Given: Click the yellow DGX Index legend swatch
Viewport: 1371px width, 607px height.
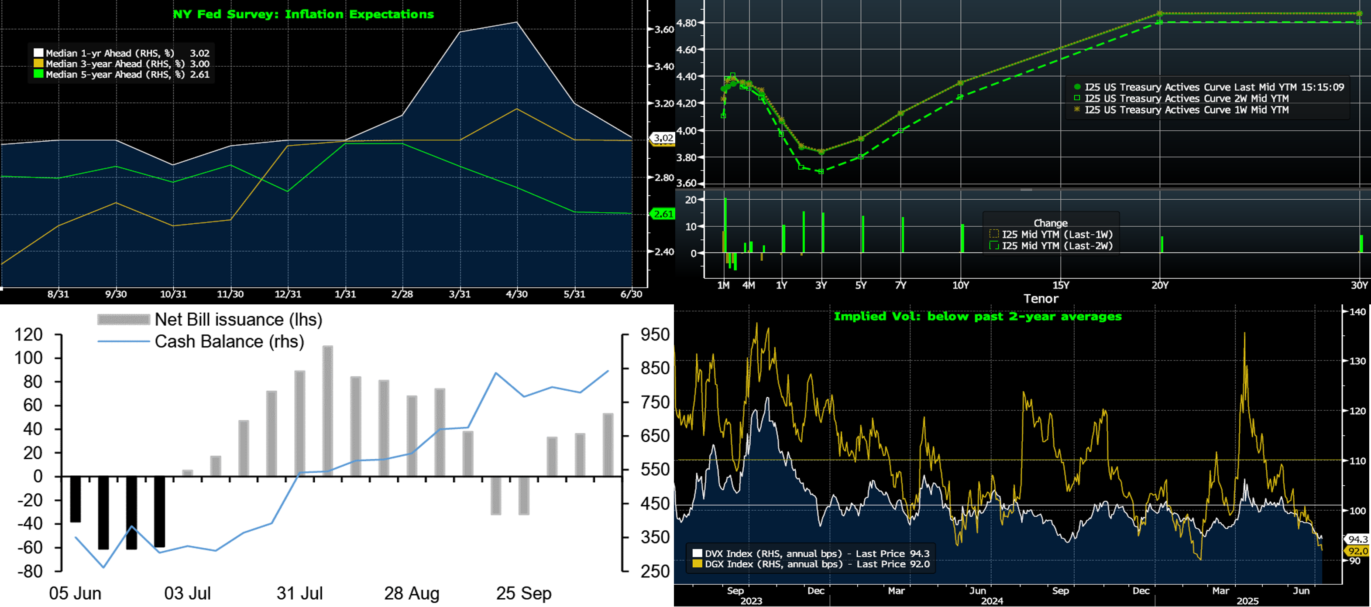Looking at the screenshot, I should pos(697,564).
